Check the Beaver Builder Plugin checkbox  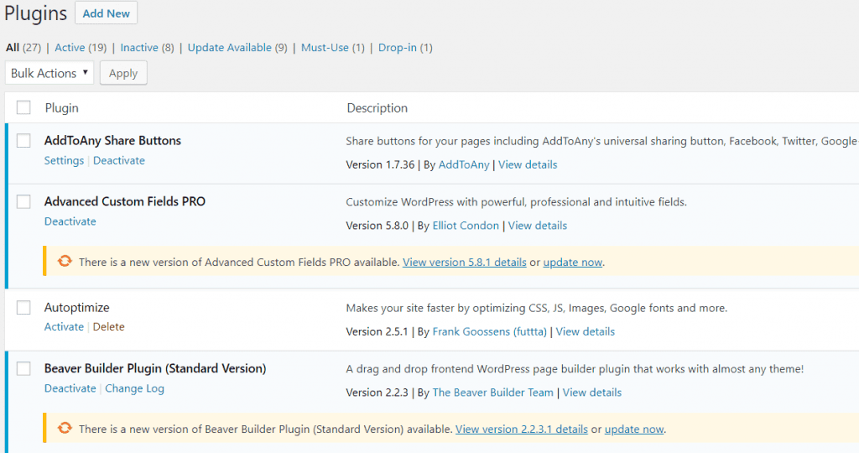tap(23, 368)
